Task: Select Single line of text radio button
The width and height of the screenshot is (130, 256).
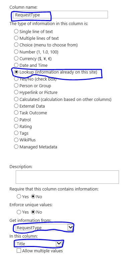Action: [x=16, y=31]
